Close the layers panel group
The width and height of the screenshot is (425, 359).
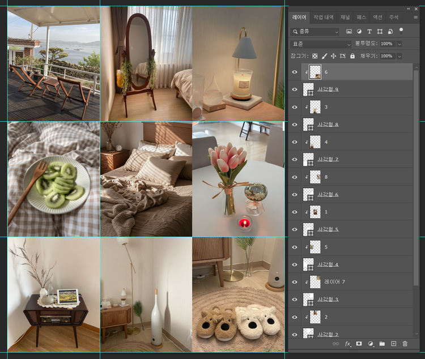[416, 9]
